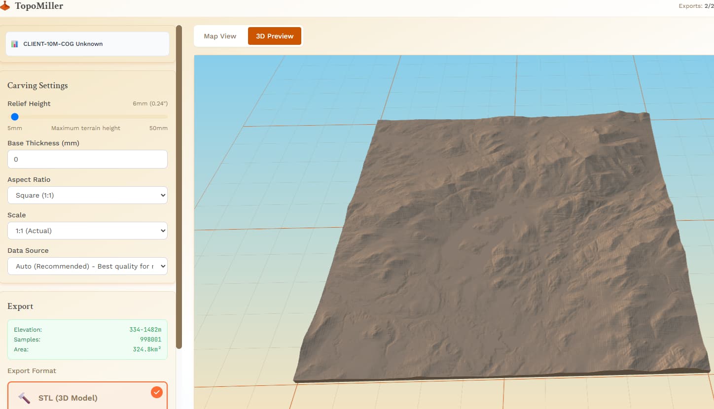Screen dimensions: 714x409
Task: Focus the Base Thickness input field
Action: pyautogui.click(x=87, y=159)
